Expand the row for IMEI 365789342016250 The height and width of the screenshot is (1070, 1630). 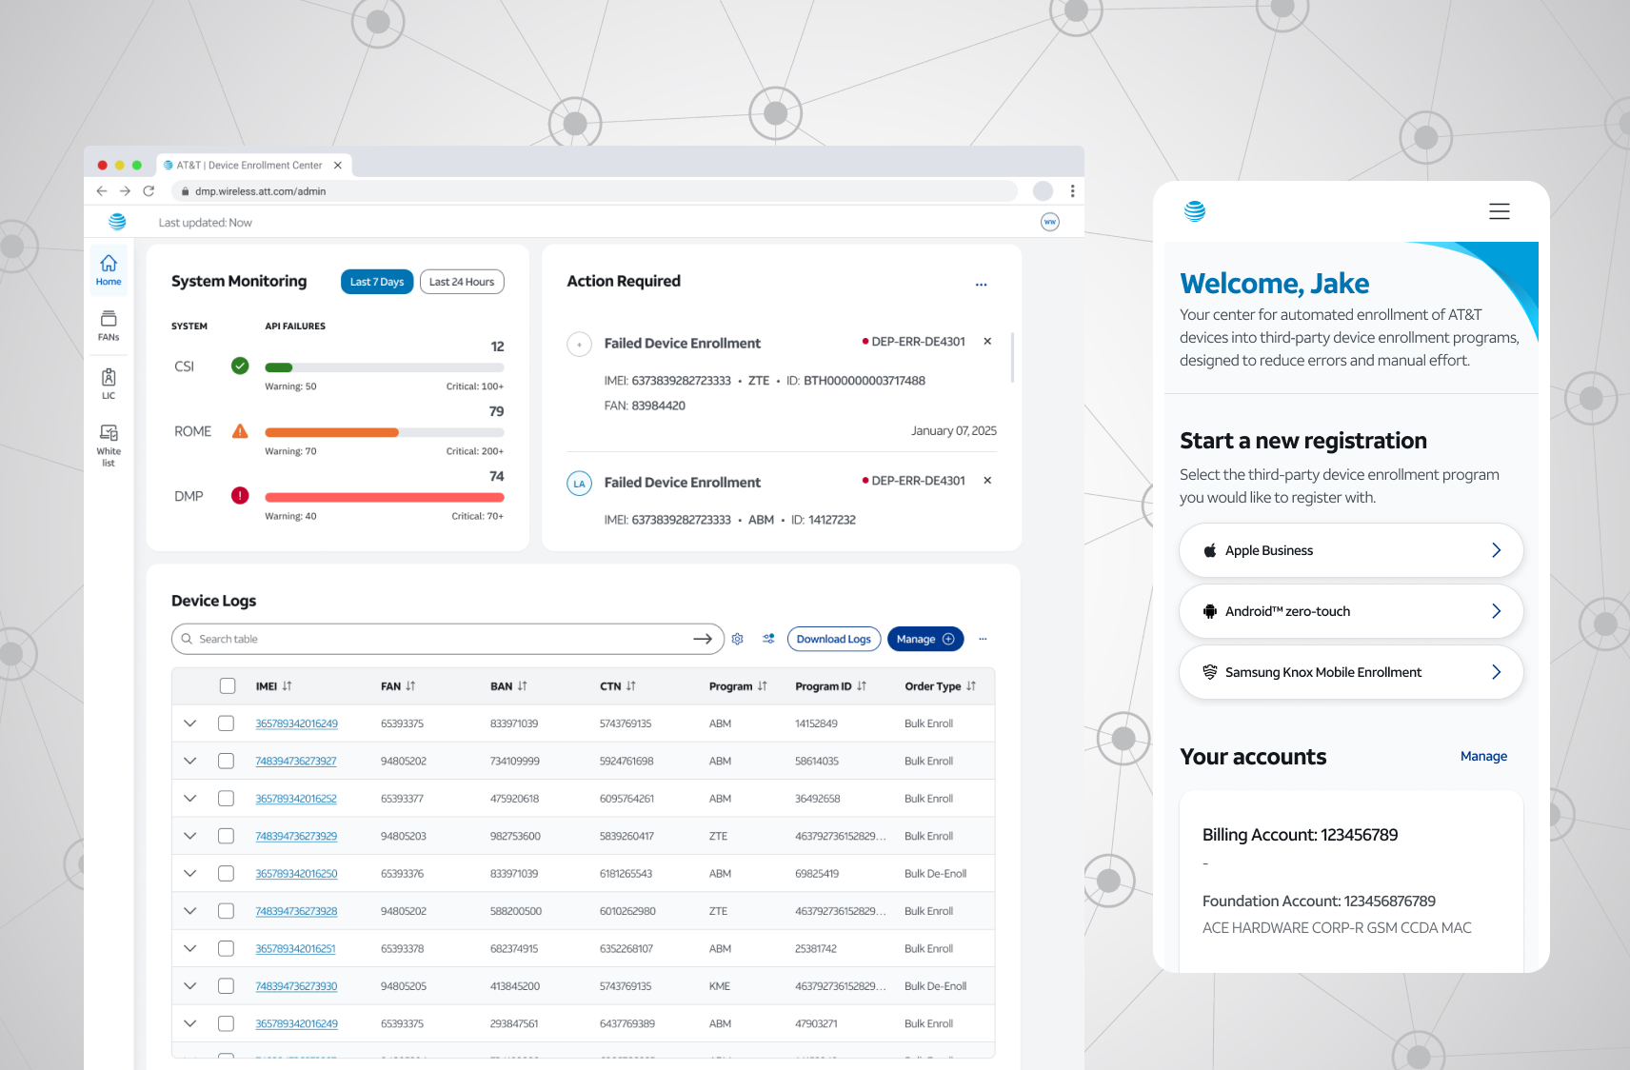pos(190,873)
